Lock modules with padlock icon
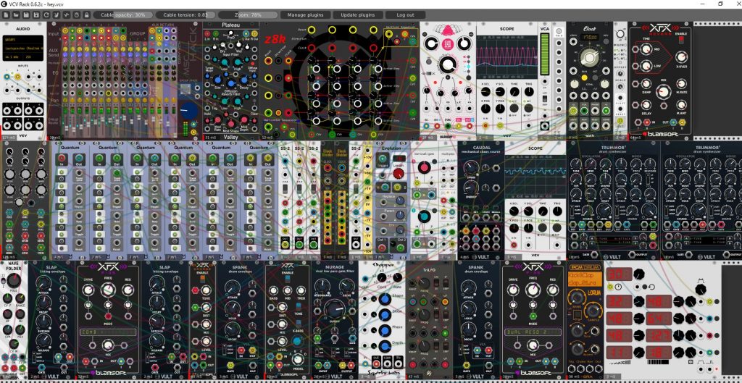The image size is (742, 383). 87,14
